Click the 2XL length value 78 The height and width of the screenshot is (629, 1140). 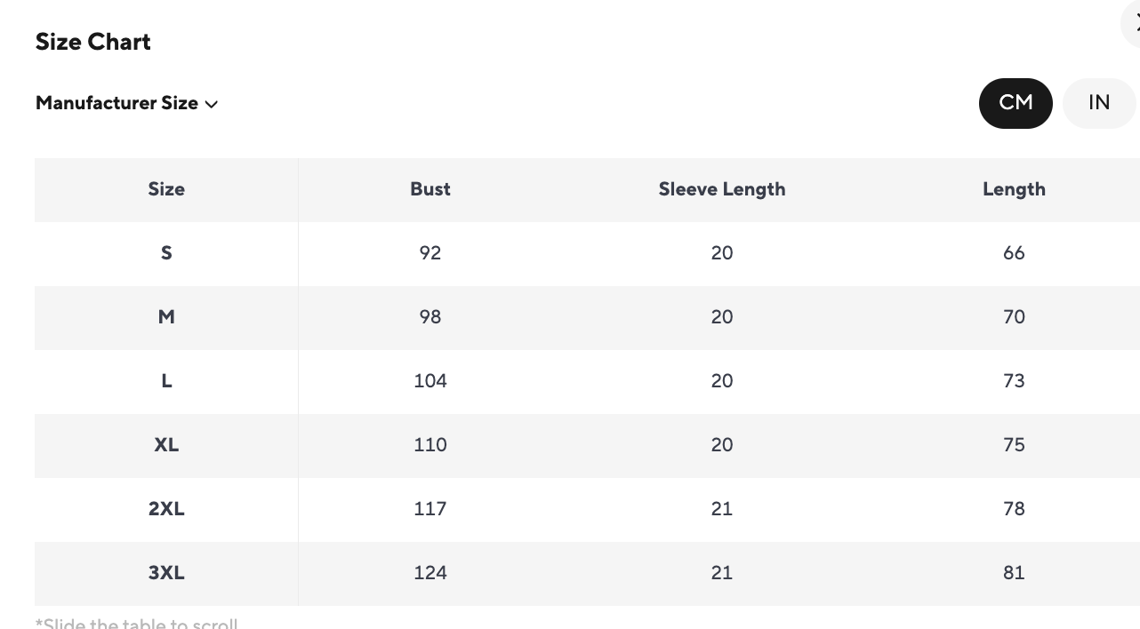[1014, 509]
